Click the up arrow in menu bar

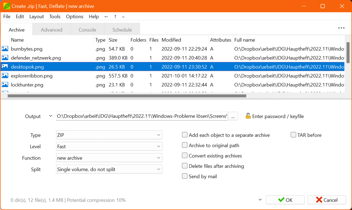[x=115, y=17]
